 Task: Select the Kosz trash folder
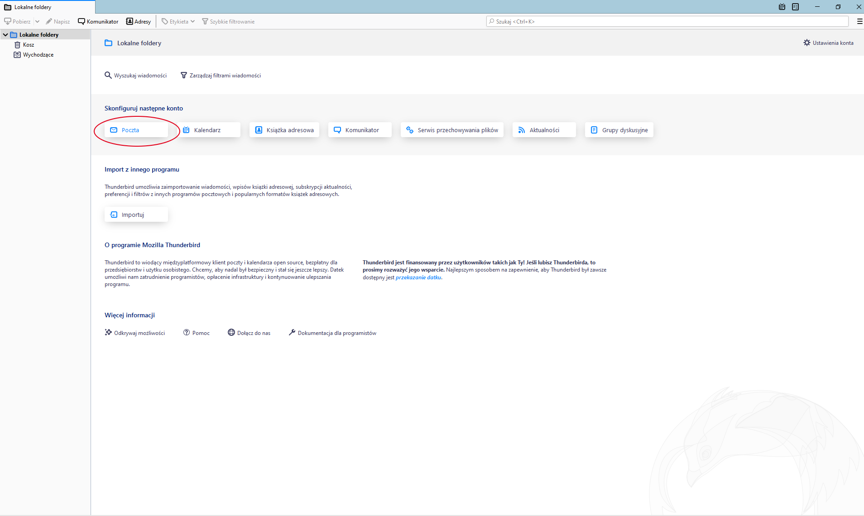[x=29, y=45]
